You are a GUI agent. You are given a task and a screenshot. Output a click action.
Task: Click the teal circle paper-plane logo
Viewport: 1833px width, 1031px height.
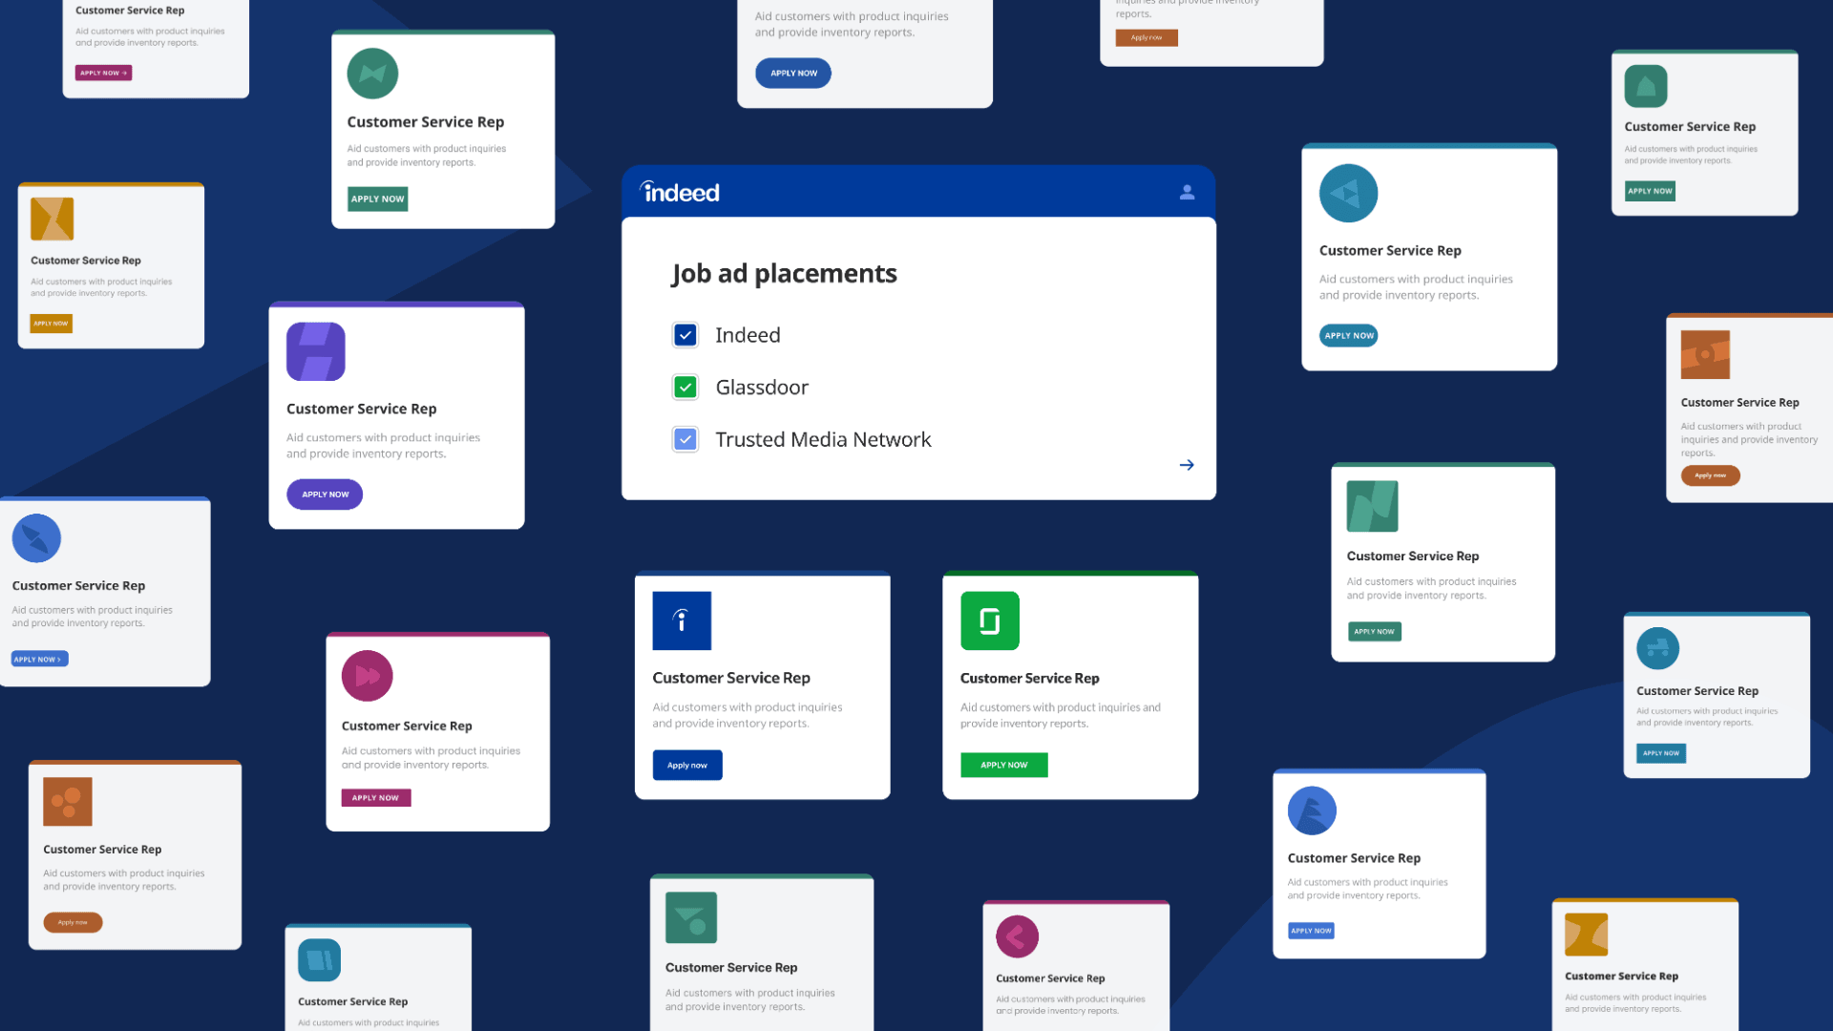(x=1348, y=193)
